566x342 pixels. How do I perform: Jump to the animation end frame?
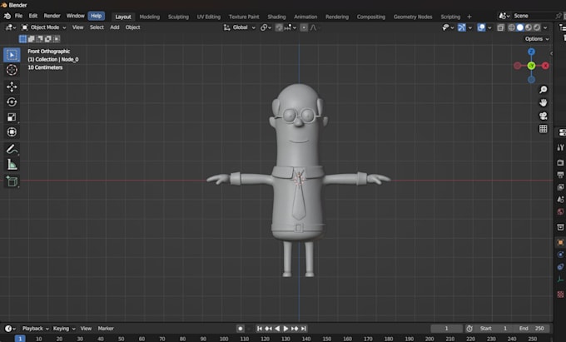(304, 329)
